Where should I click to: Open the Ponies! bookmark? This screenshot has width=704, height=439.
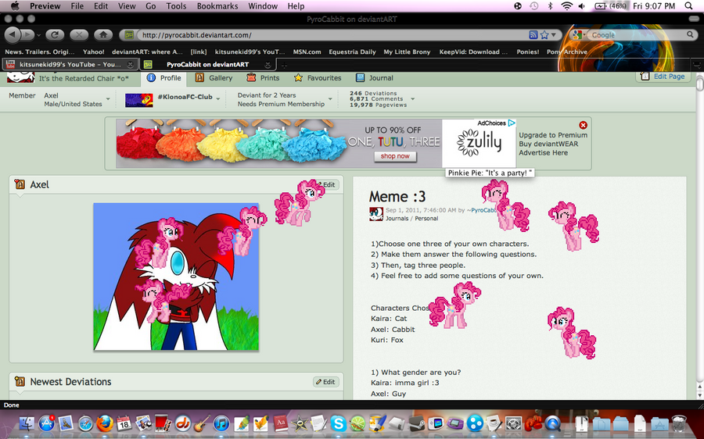pos(527,52)
